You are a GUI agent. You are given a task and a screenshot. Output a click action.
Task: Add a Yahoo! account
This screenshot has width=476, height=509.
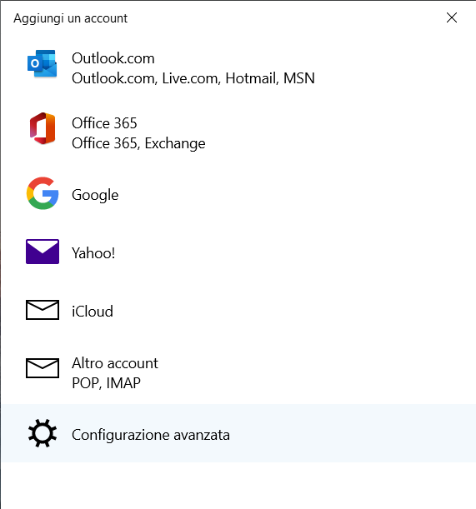(238, 252)
